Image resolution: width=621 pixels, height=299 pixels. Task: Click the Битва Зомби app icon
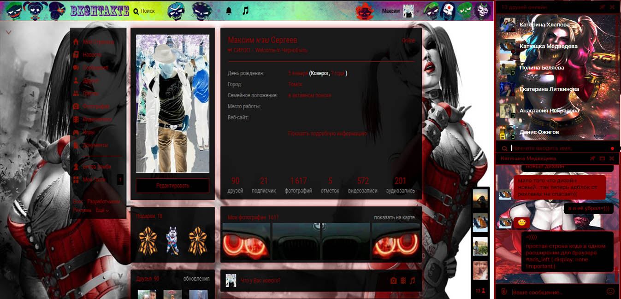pyautogui.click(x=76, y=167)
